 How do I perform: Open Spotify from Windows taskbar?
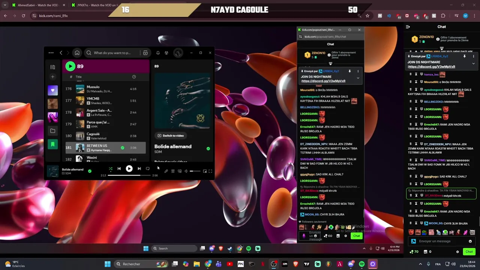[361, 264]
